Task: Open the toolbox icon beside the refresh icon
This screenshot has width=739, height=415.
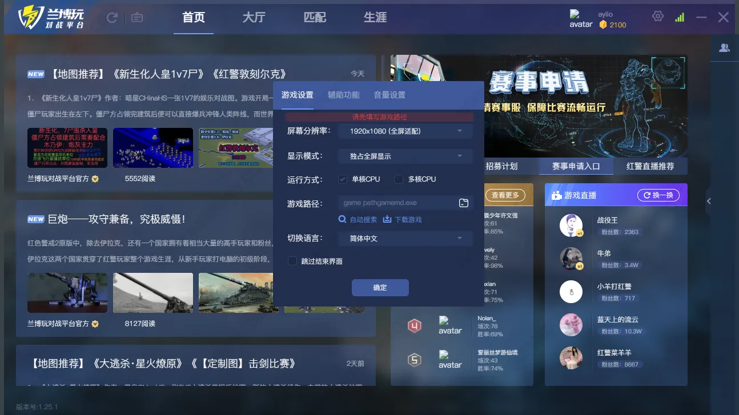Action: [x=137, y=18]
